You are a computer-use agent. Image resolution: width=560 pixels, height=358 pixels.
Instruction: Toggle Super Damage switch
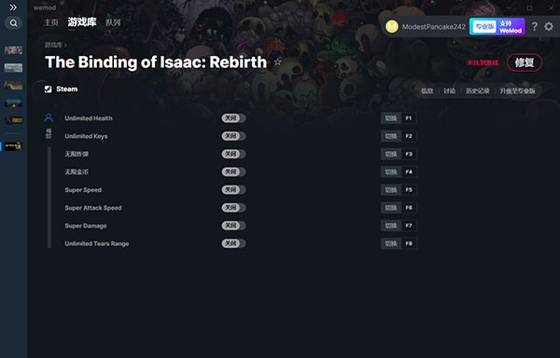pos(233,226)
